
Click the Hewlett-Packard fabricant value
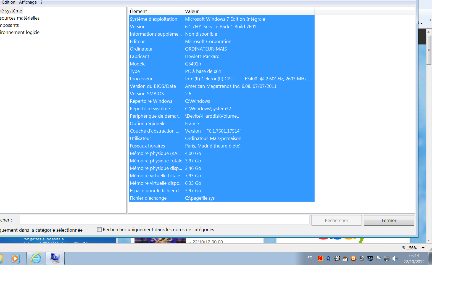point(202,56)
